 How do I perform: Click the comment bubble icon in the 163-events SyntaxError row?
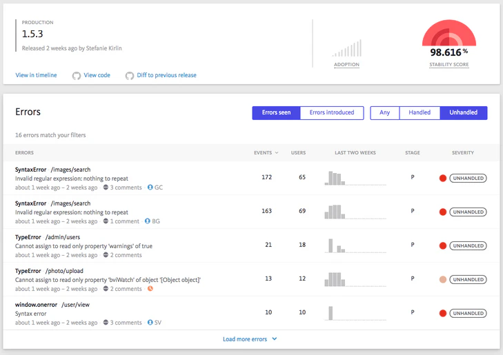click(x=106, y=221)
